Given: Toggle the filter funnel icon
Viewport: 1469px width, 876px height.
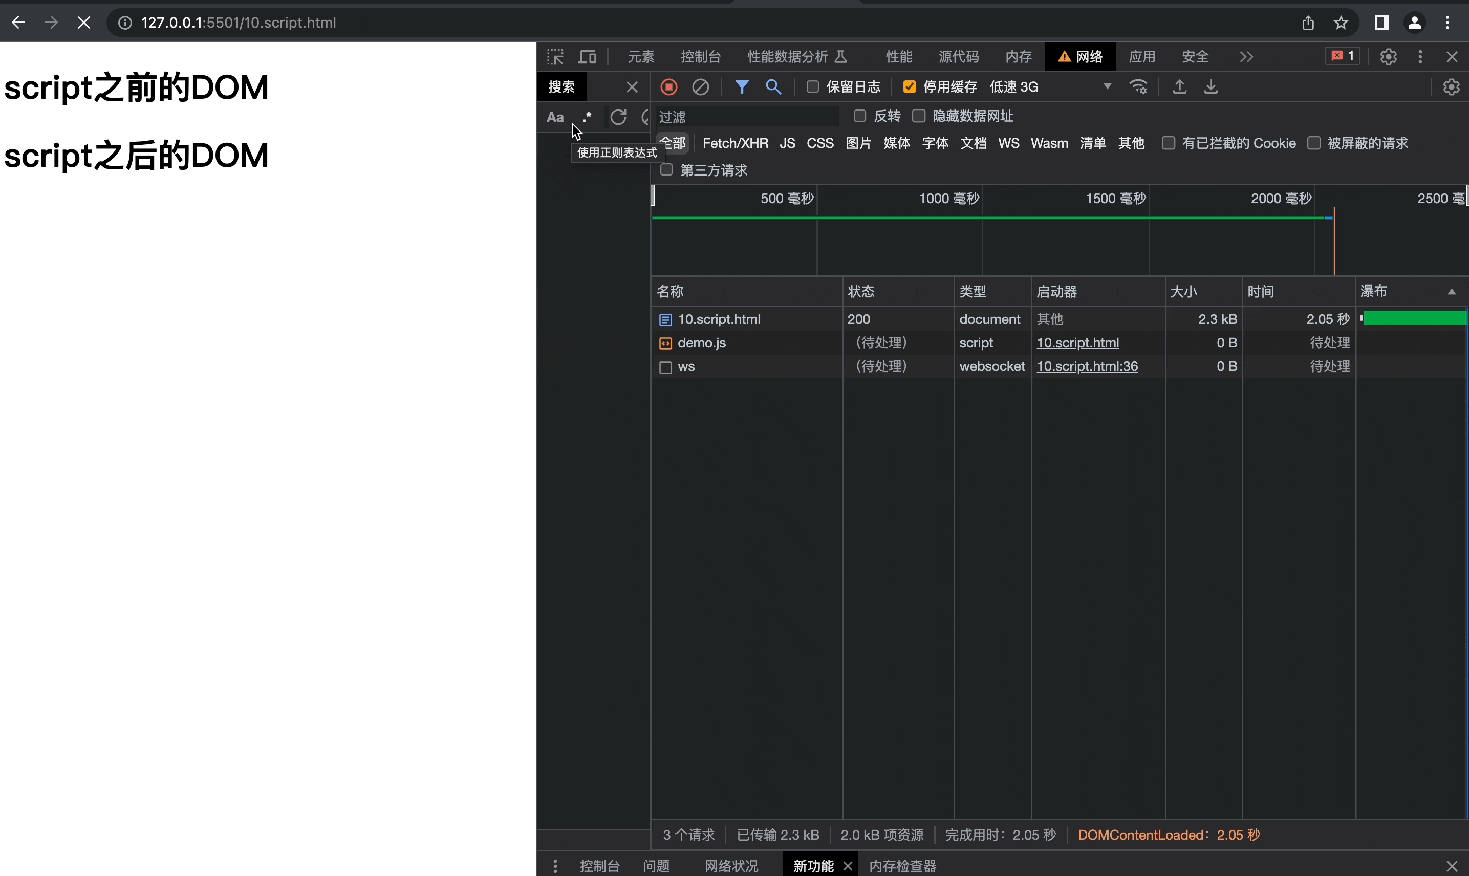Looking at the screenshot, I should click(x=742, y=87).
